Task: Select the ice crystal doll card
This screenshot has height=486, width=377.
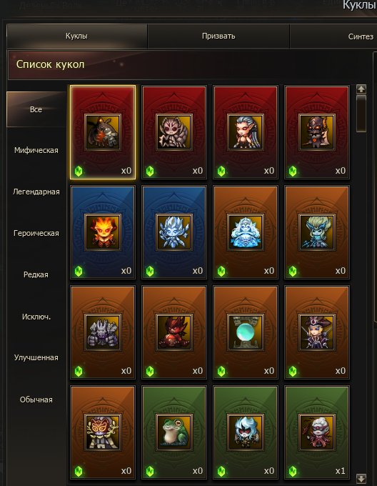Action: click(x=174, y=232)
